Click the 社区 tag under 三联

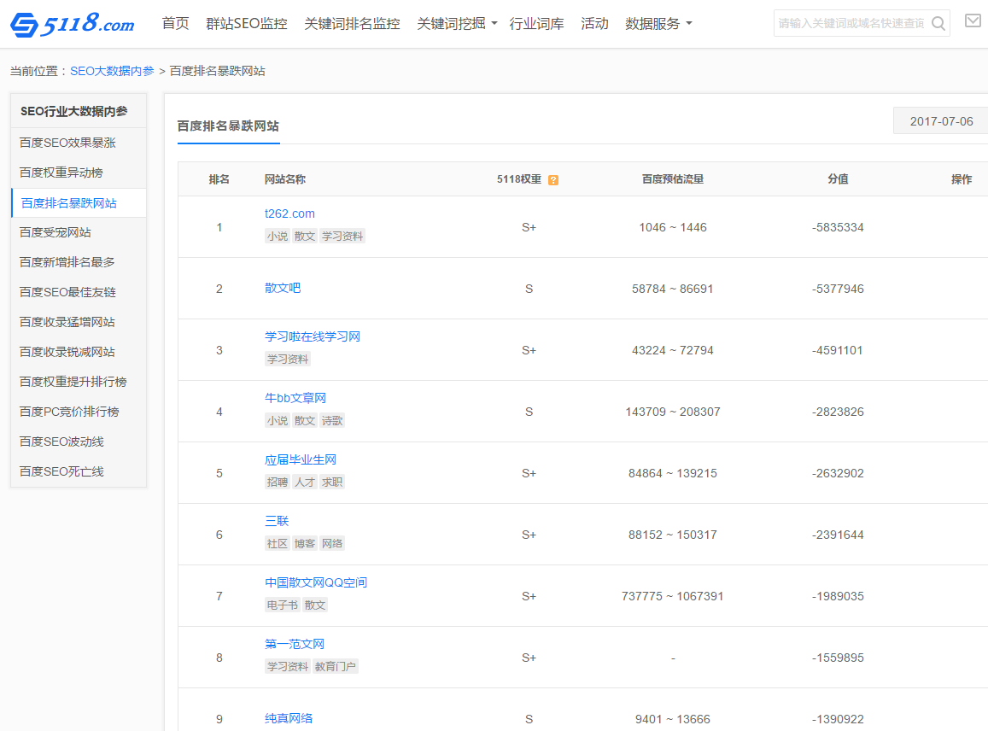tap(278, 544)
